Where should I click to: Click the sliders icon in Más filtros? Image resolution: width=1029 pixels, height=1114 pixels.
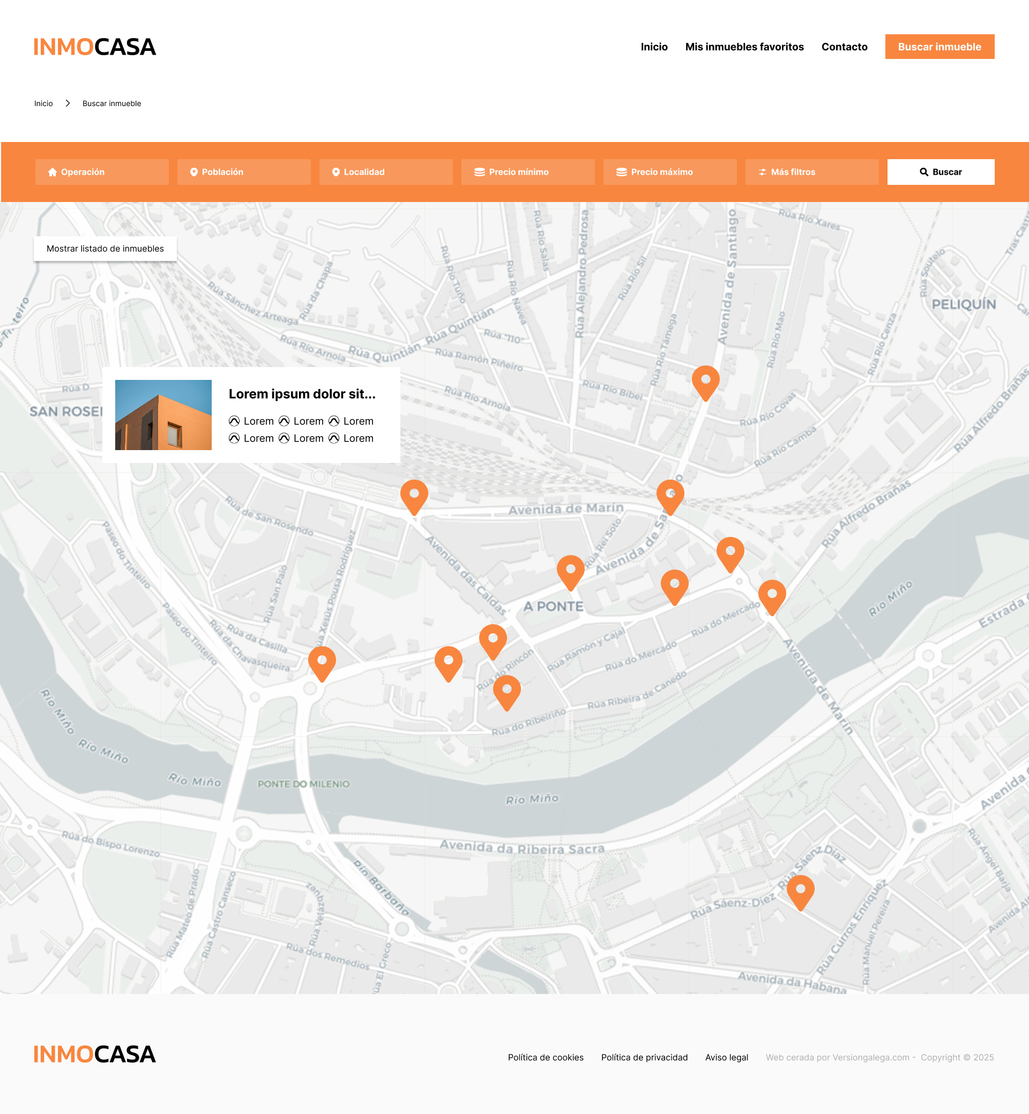pyautogui.click(x=762, y=172)
